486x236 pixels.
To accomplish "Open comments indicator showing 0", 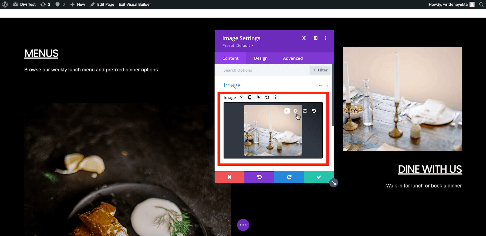I will (x=60, y=4).
